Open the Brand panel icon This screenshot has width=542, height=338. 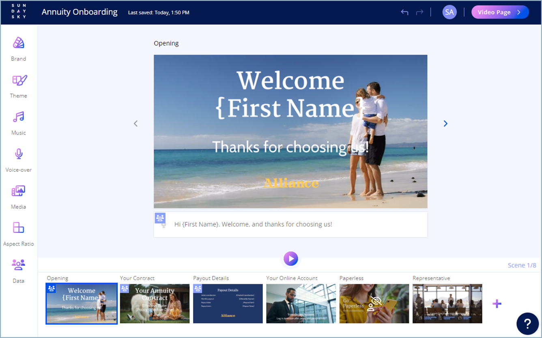(x=18, y=43)
